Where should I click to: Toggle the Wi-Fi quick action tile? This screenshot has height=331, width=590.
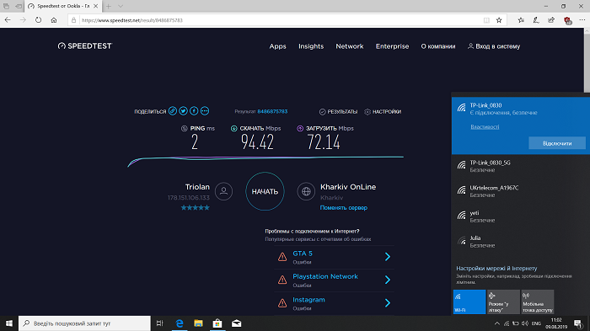(x=469, y=302)
